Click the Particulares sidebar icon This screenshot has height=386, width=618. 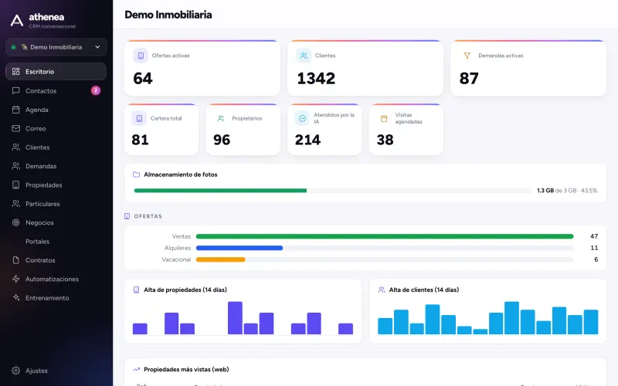tap(15, 204)
